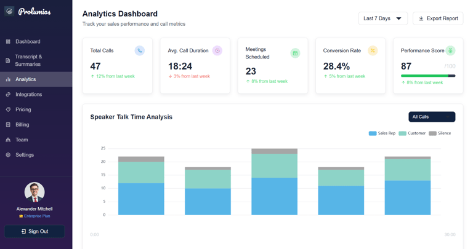
Task: Open the Last 7 Days date range dropdown
Action: [383, 18]
